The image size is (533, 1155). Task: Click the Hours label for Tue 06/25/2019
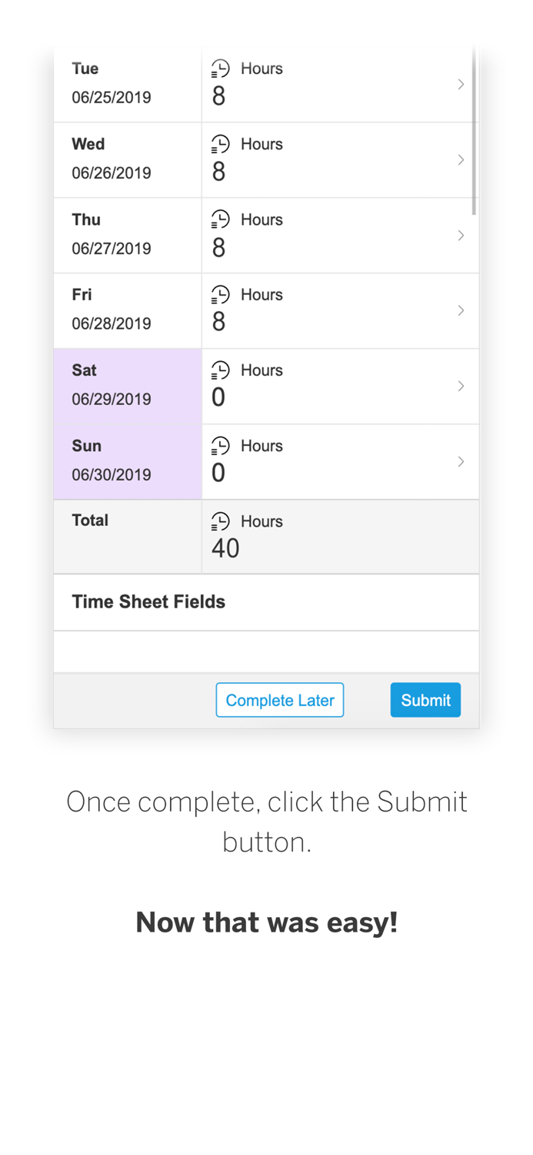click(262, 69)
